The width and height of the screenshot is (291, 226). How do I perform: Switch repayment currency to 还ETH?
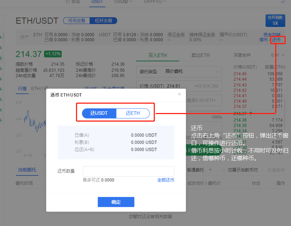click(x=132, y=113)
